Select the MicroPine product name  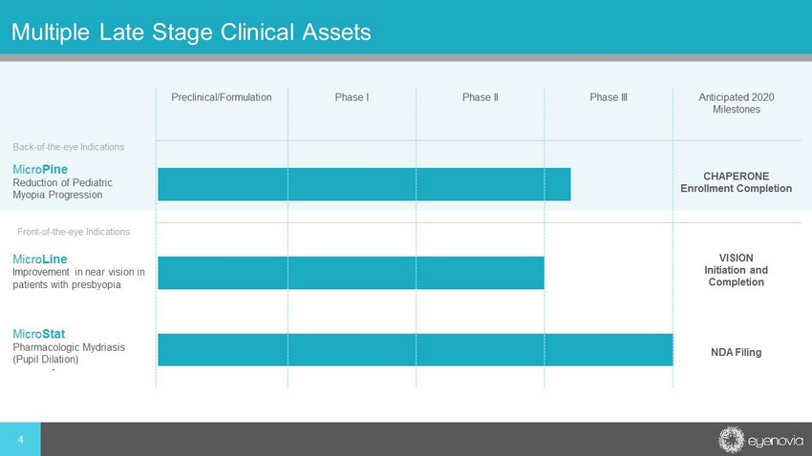pos(40,170)
